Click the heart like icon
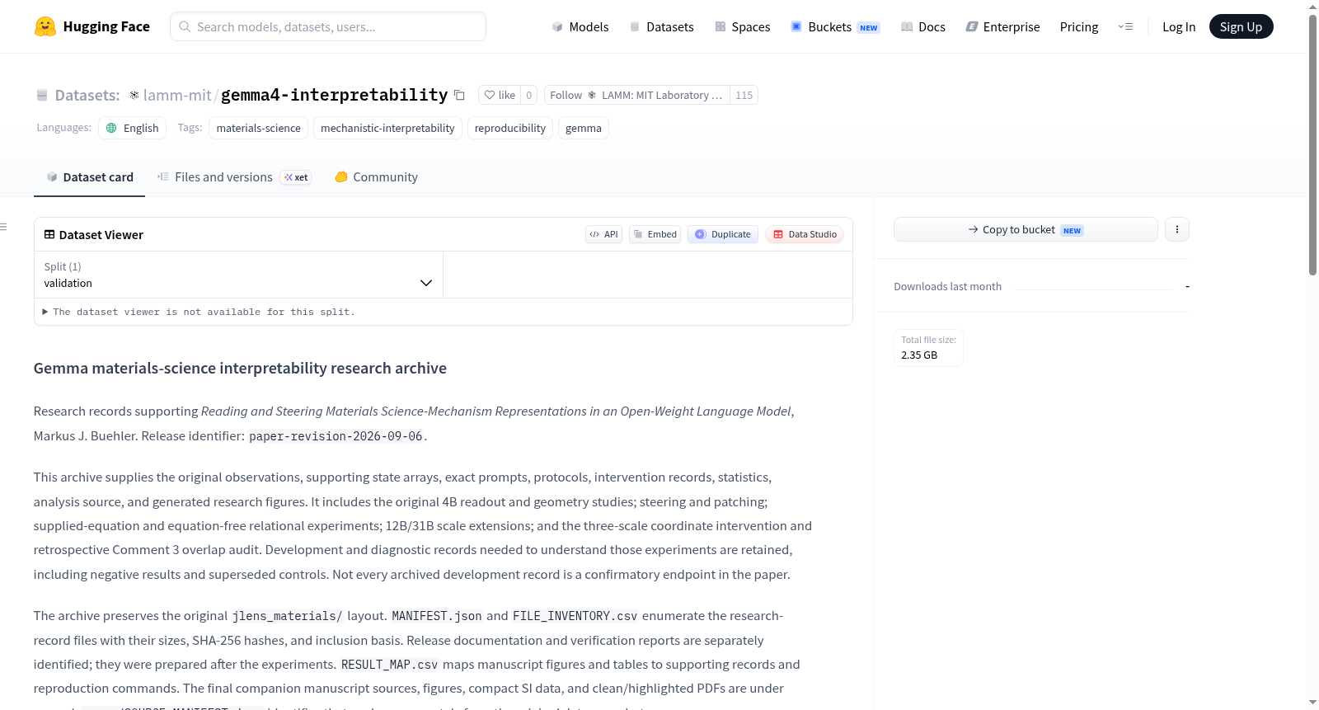Screen dimensions: 1319x710 pos(490,95)
